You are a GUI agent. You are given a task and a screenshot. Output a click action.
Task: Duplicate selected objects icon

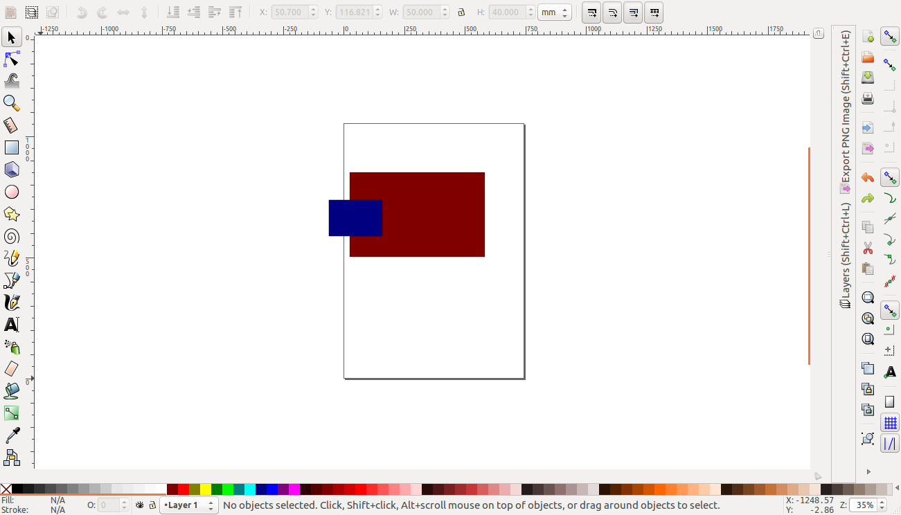[868, 368]
